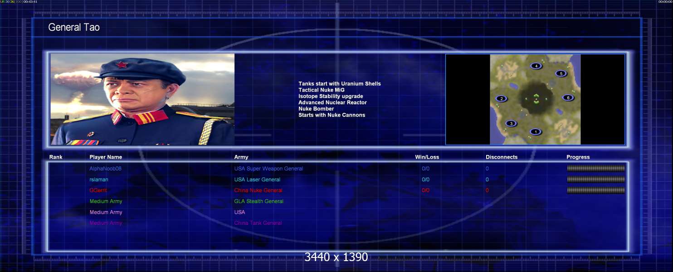This screenshot has height=272, width=673.
Task: Select start position marker 6 on map
Action: coord(568,97)
